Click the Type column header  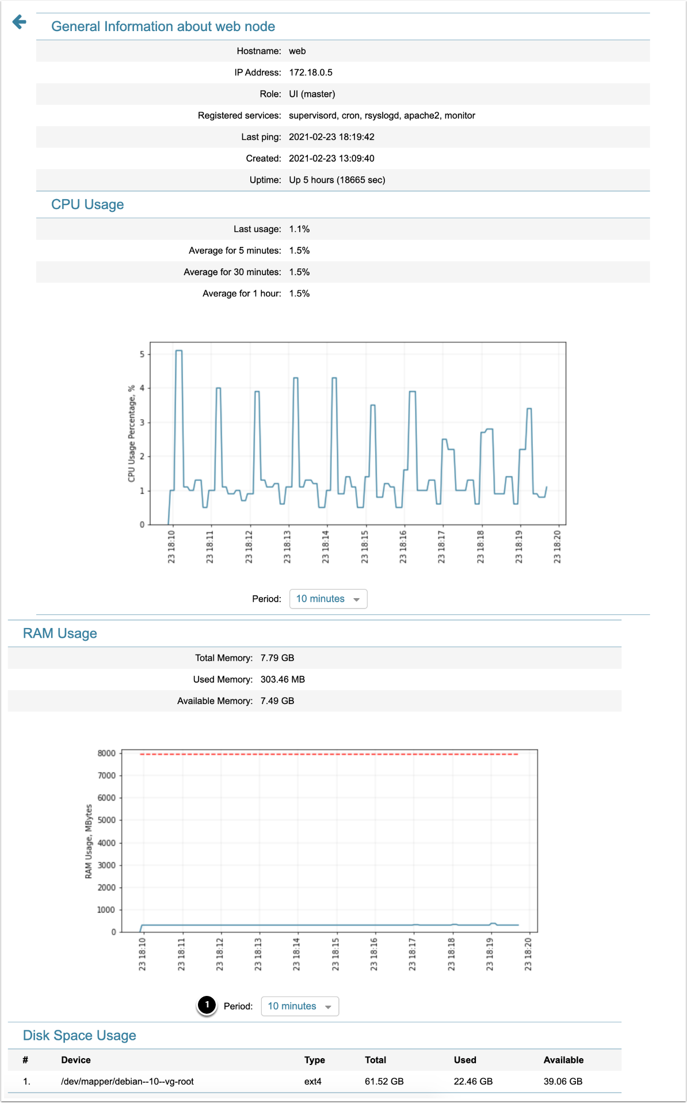click(315, 1060)
